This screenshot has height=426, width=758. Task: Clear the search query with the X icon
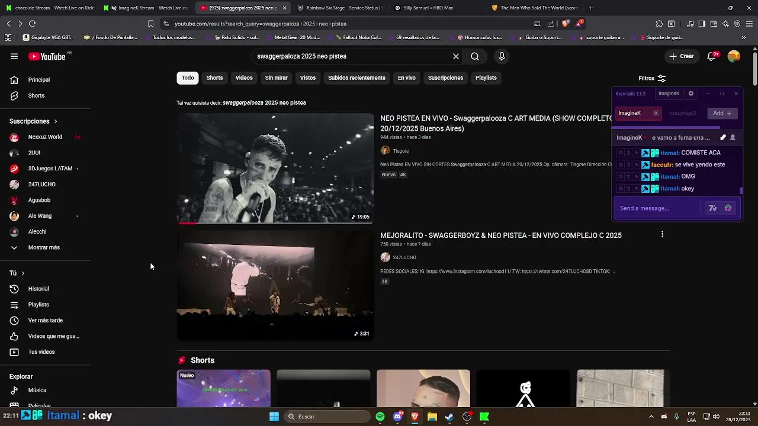point(456,56)
